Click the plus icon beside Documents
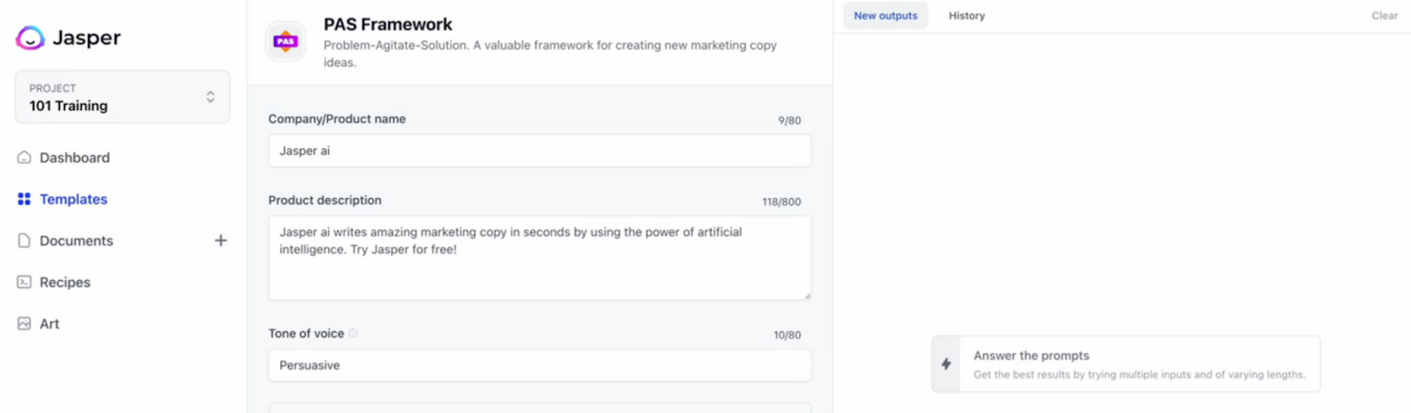 [x=220, y=240]
